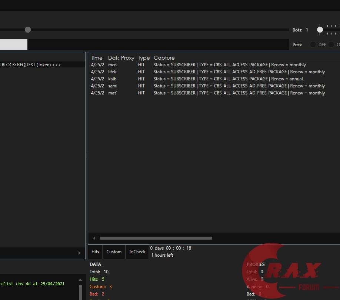
Task: Select the proxy radio button right of DEF
Action: coord(331,45)
